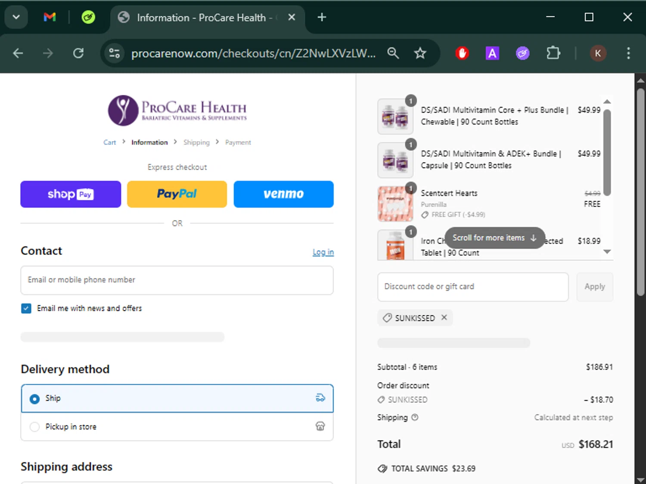The height and width of the screenshot is (484, 646).
Task: Select the Payment breadcrumb step
Action: pos(238,143)
